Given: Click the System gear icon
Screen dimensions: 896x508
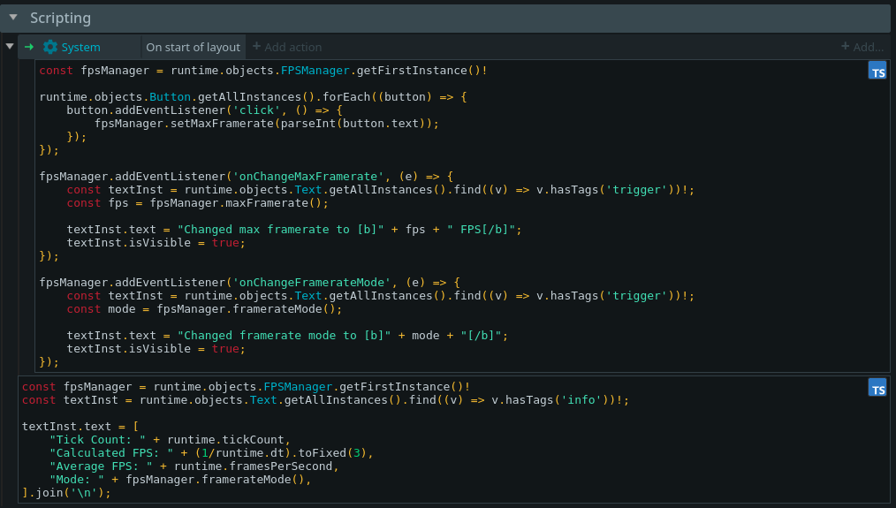Looking at the screenshot, I should point(50,47).
